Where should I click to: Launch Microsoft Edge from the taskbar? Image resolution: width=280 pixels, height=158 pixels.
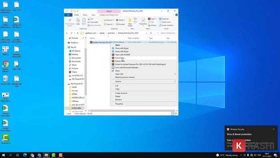pyautogui.click(x=25, y=155)
